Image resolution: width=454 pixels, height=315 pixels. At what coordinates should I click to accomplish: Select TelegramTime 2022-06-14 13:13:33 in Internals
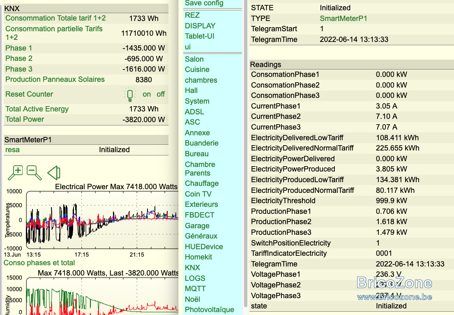[x=354, y=39]
